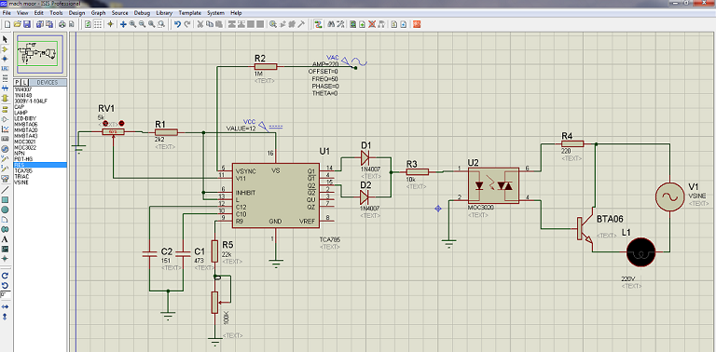Toggle the Wire Auto-router icon
This screenshot has height=352, width=716.
[x=318, y=24]
